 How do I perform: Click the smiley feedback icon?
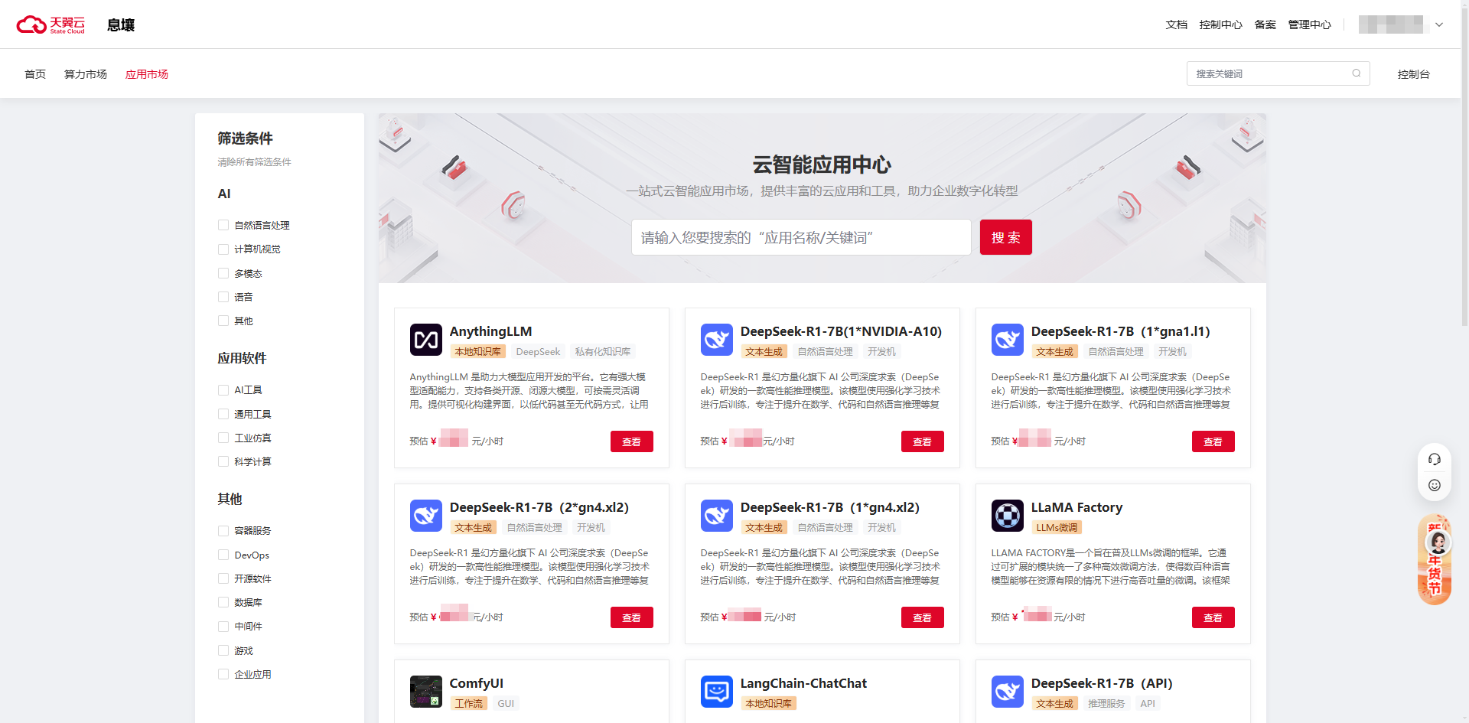click(x=1435, y=485)
